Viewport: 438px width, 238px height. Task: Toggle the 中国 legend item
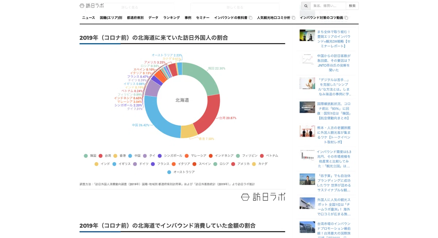tap(134, 156)
